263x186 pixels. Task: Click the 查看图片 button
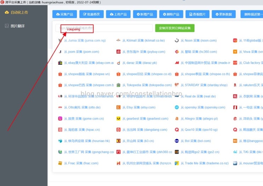pos(197,14)
